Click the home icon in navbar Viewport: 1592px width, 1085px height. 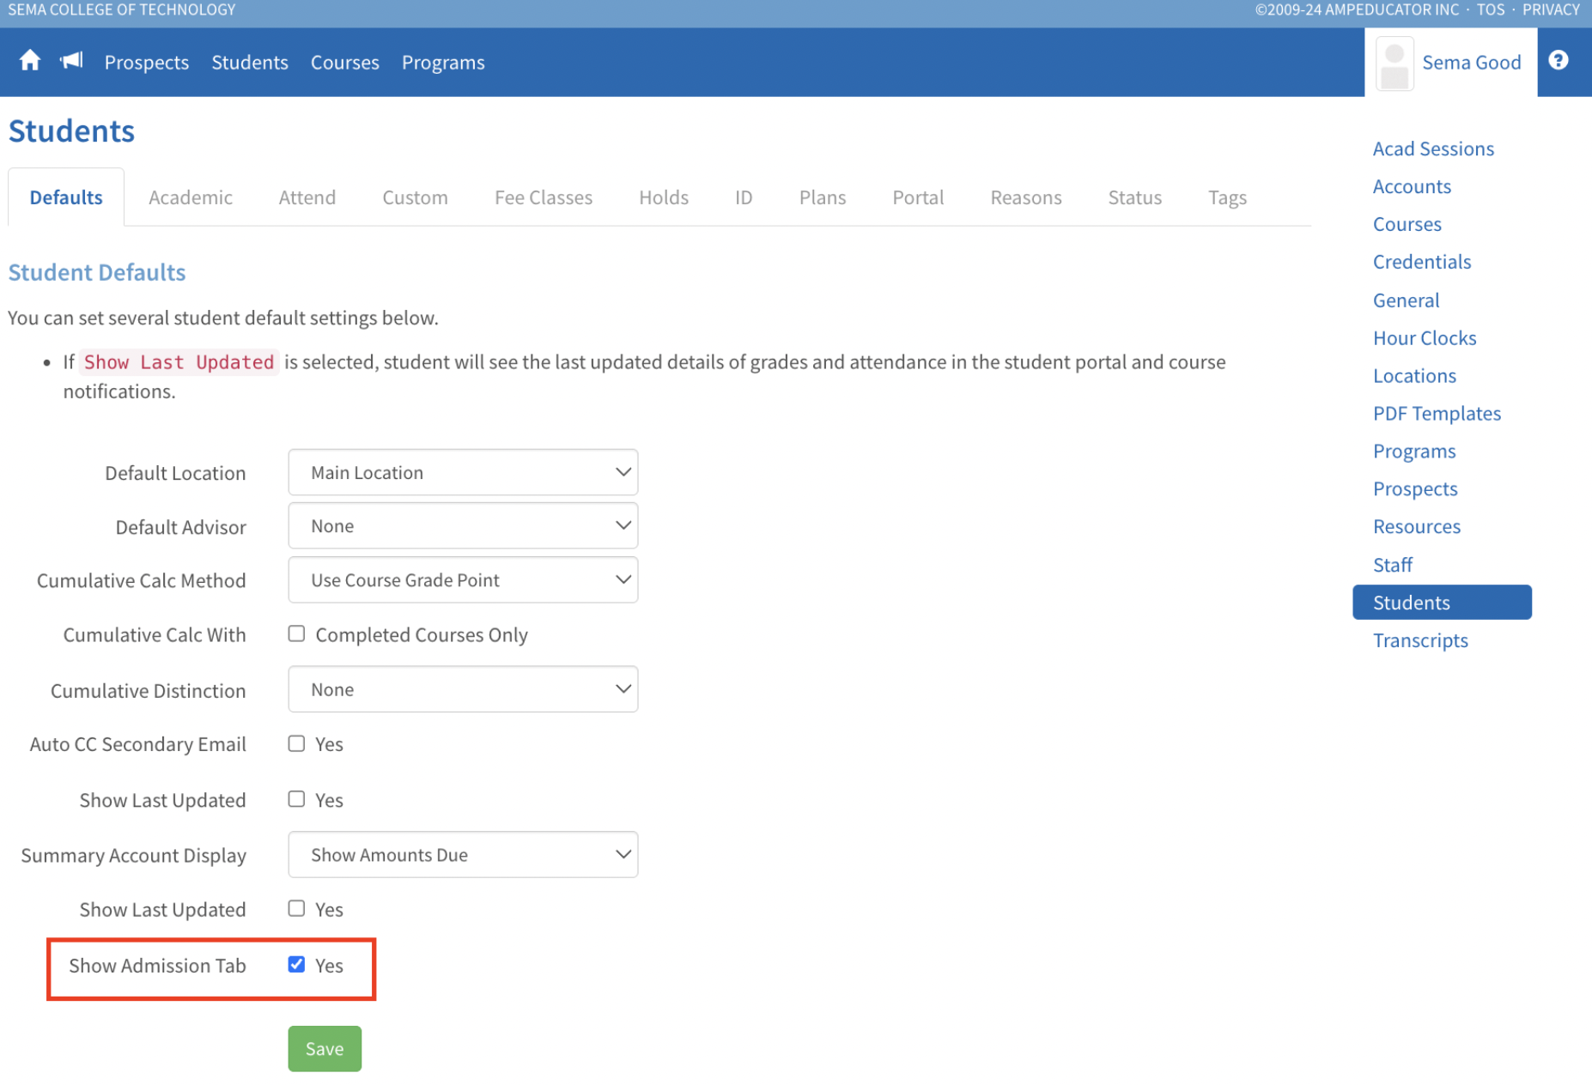(x=30, y=61)
